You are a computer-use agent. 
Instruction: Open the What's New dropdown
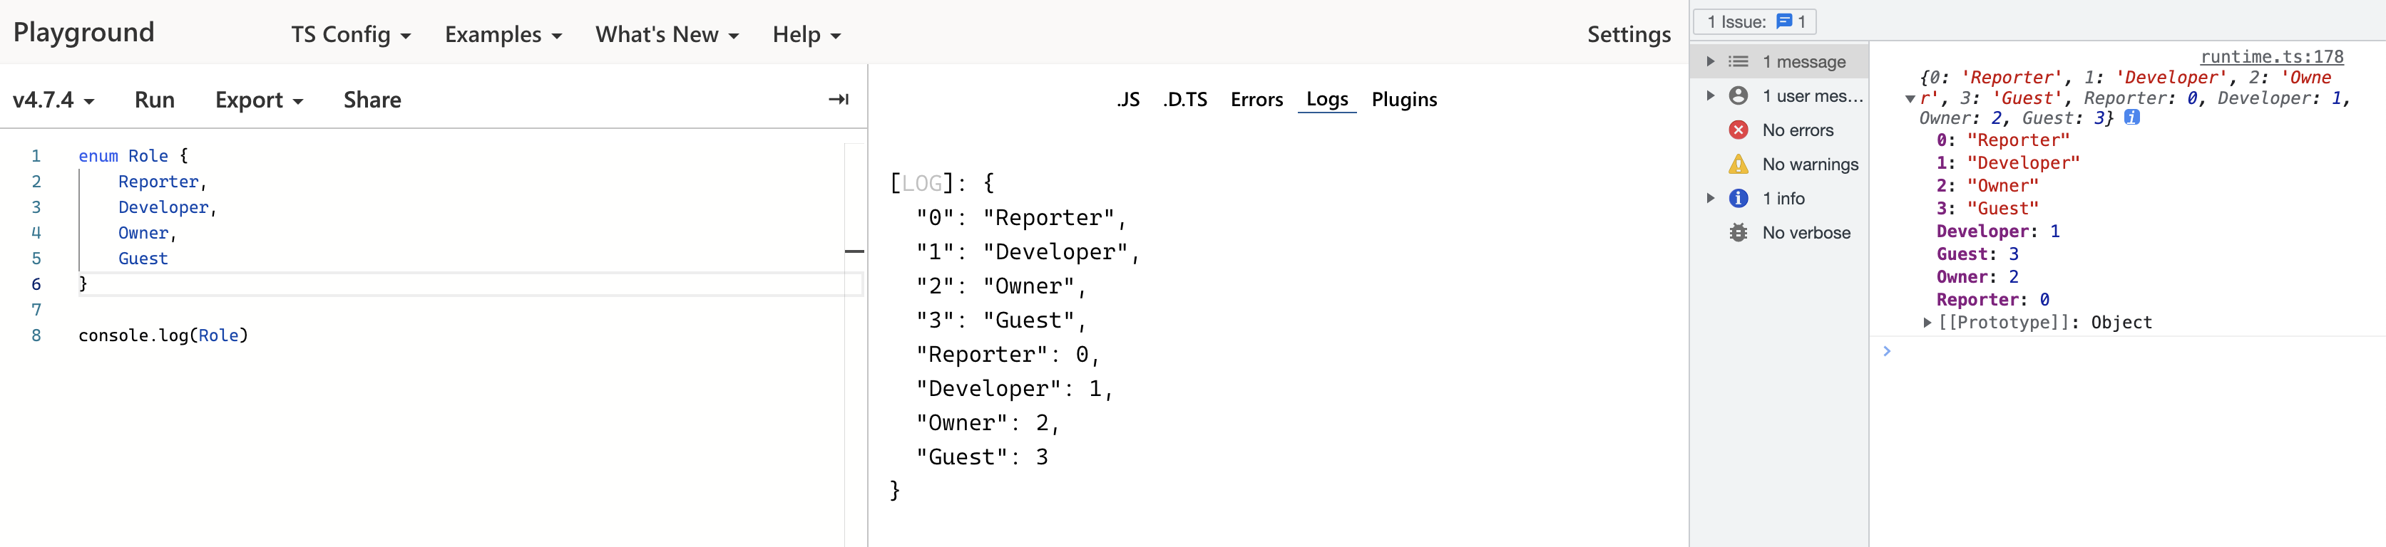(x=667, y=35)
